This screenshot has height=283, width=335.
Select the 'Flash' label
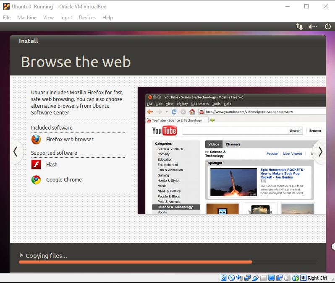(x=52, y=164)
